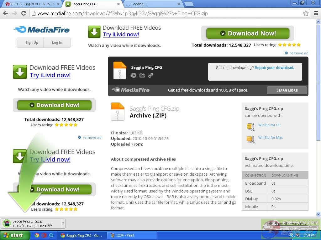This screenshot has height=240, width=321.
Task: Click the copy link chain icon
Action: pyautogui.click(x=151, y=75)
